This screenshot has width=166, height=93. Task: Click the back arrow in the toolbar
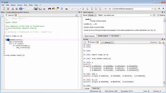(106, 9)
